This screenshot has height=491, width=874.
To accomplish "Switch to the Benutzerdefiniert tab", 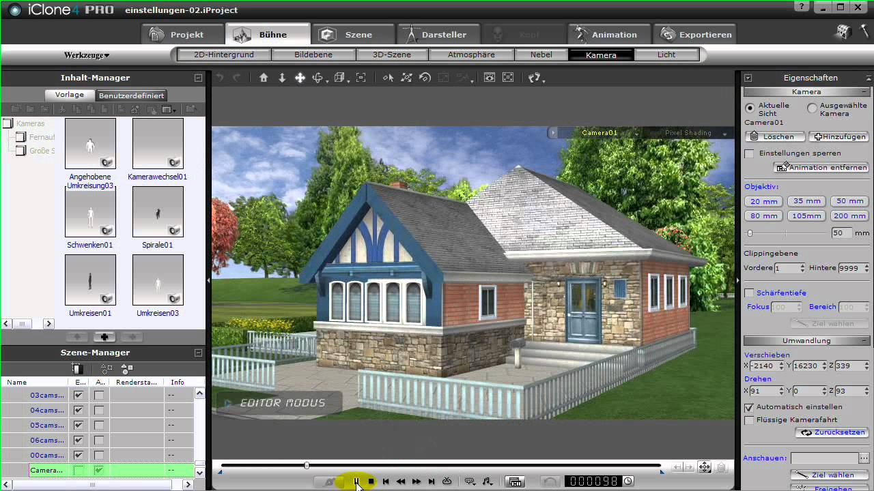I will click(x=131, y=95).
